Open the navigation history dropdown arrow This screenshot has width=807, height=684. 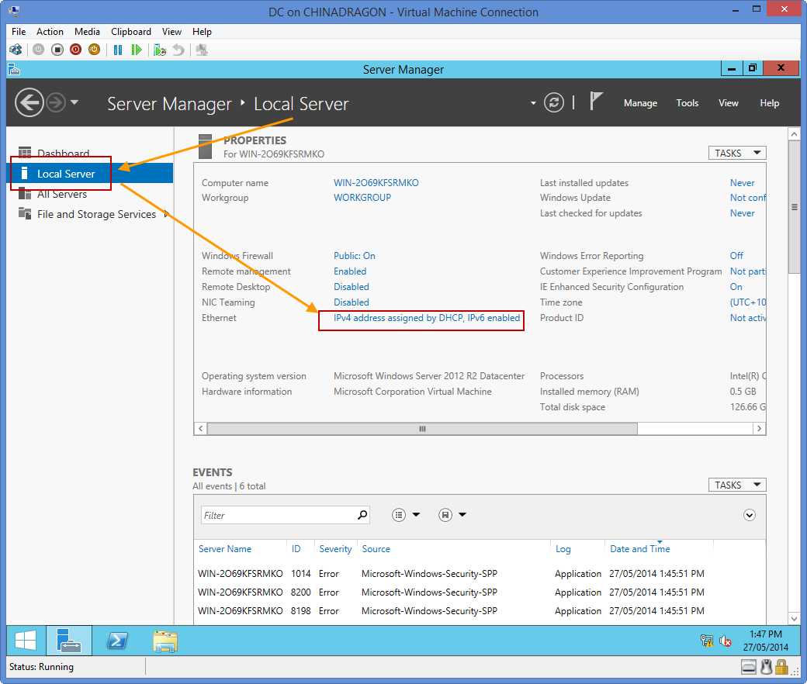pos(74,102)
